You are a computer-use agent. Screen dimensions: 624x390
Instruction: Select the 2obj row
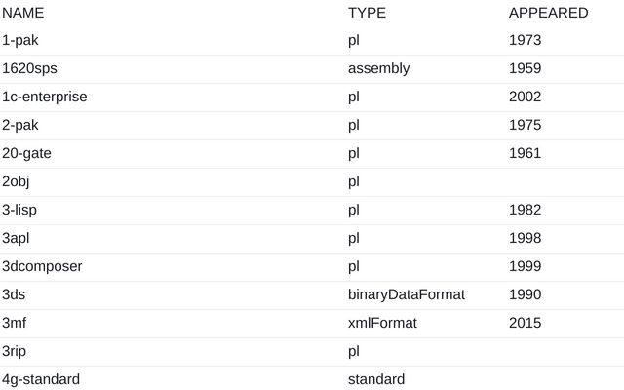coord(18,182)
